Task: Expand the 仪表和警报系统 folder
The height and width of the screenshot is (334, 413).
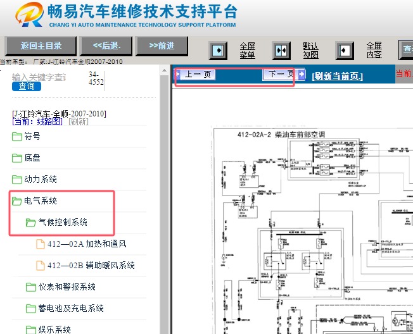Action: (x=67, y=287)
